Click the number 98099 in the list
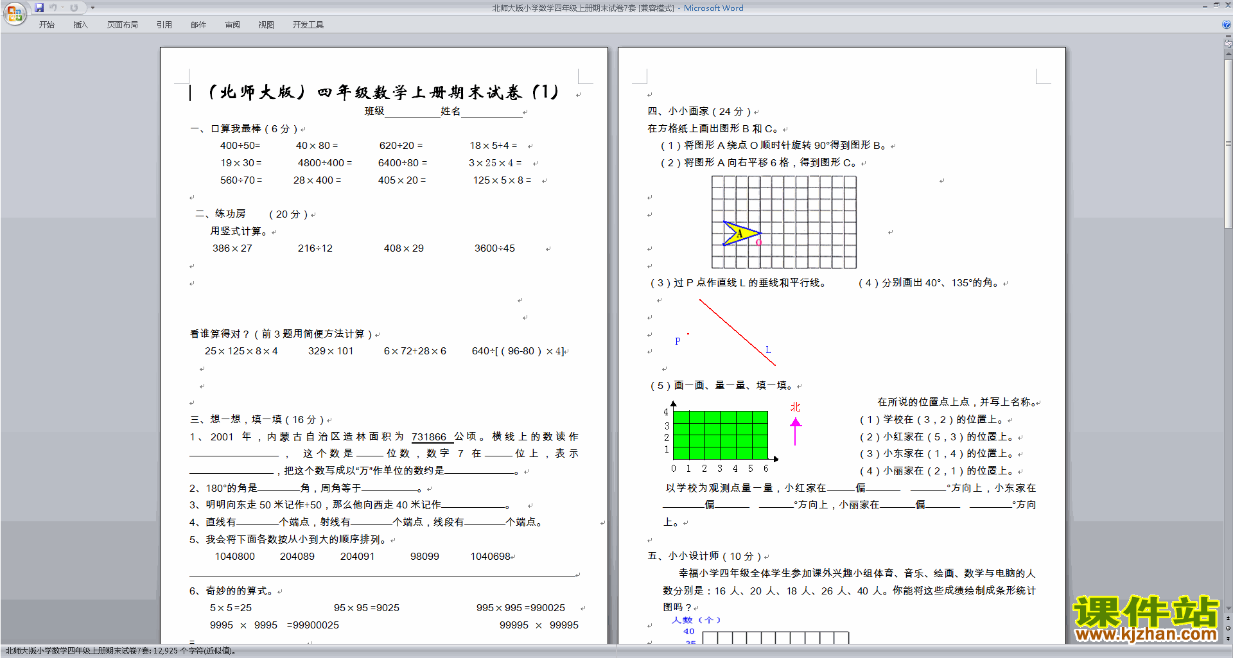Image resolution: width=1233 pixels, height=658 pixels. pyautogui.click(x=424, y=557)
